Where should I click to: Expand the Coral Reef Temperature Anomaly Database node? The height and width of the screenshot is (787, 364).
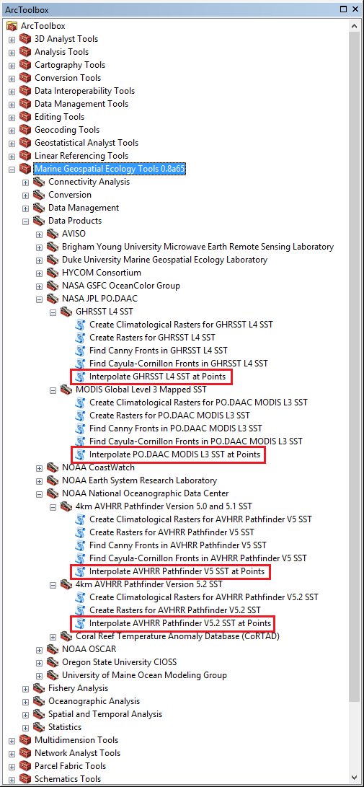53,636
